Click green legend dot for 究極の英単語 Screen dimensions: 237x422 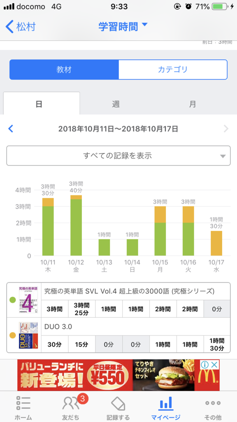pyautogui.click(x=12, y=300)
